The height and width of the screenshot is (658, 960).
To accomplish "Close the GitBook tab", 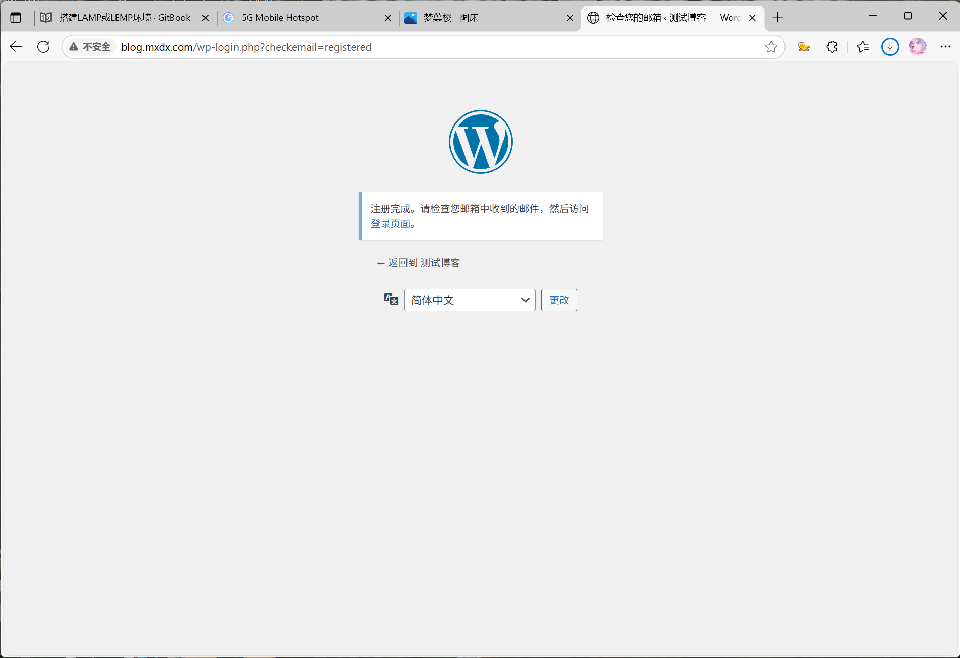I will click(206, 18).
